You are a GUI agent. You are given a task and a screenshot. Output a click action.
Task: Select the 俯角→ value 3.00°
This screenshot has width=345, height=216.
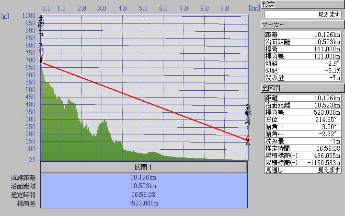coord(329,127)
